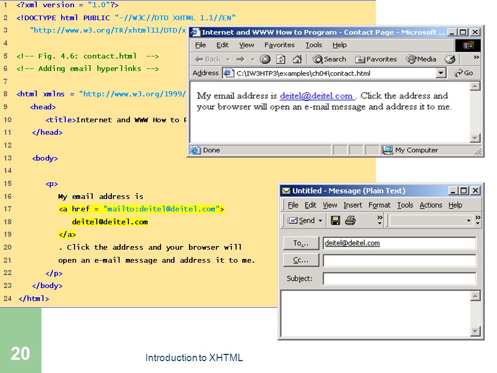The height and width of the screenshot is (373, 497).
Task: Open the browser Tools menu
Action: pos(314,45)
